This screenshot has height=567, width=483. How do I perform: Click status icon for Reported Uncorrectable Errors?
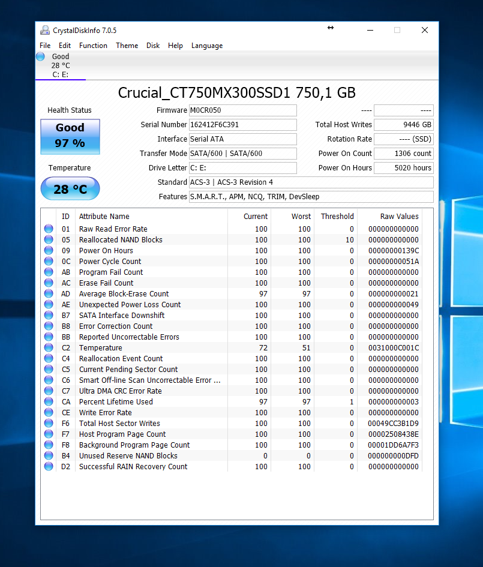tap(49, 337)
